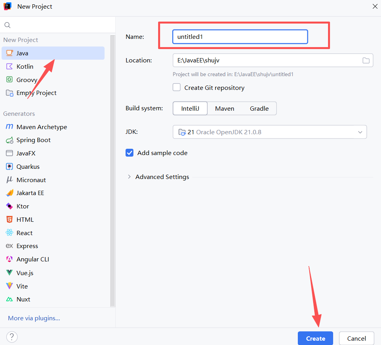Select Gradle build system
The image size is (381, 345).
(x=259, y=108)
